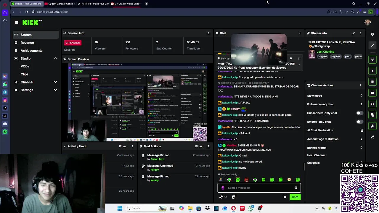Switch to the OmeTV Video Chat tab

point(126,4)
